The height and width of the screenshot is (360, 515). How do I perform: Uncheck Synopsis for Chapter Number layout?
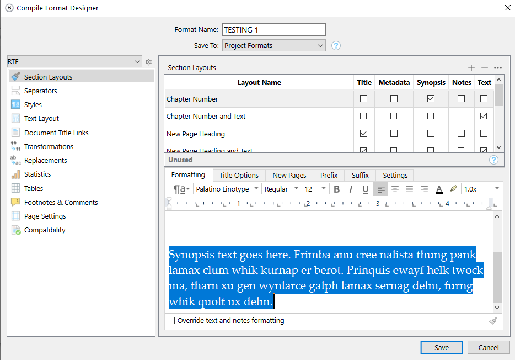tap(431, 99)
